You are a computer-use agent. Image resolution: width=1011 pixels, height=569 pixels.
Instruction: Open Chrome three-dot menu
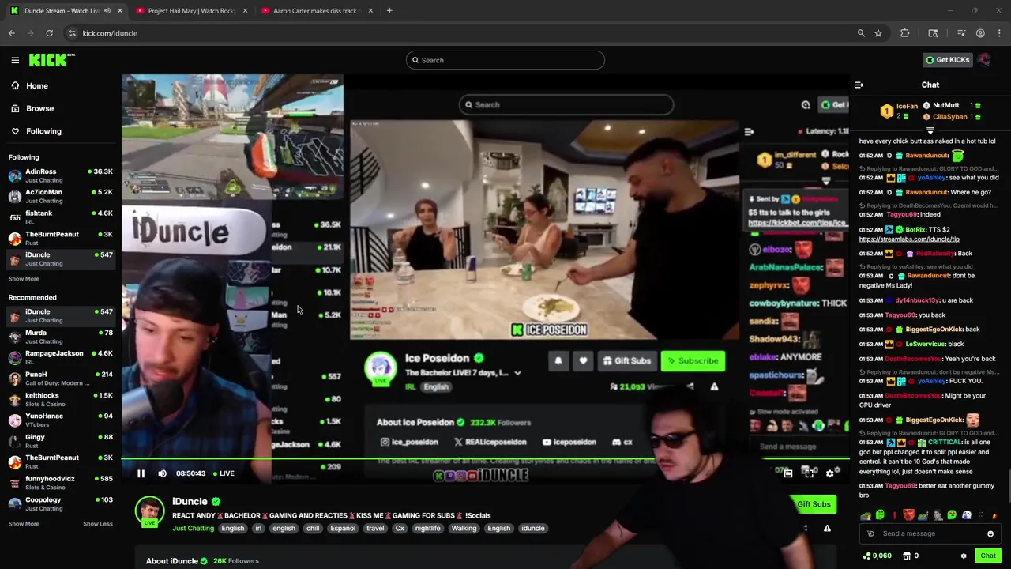tap(999, 33)
